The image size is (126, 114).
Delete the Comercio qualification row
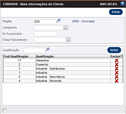[117, 64]
